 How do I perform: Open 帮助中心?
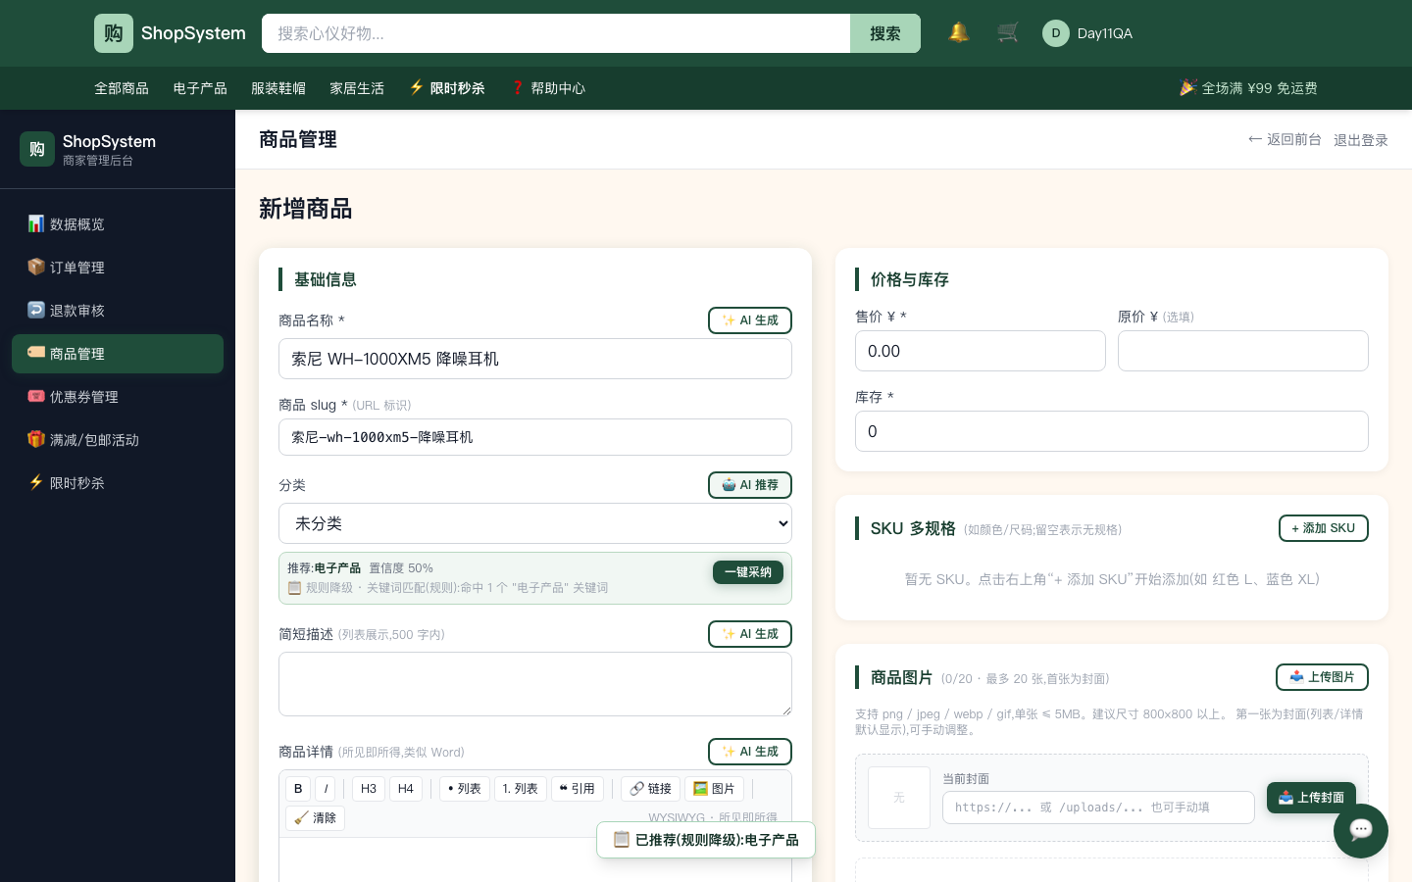click(547, 88)
